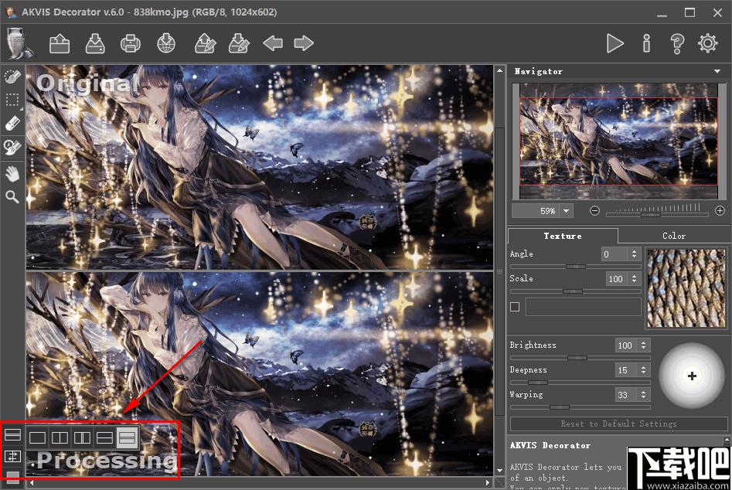This screenshot has height=490, width=732.
Task: Undo the last action with left arrow
Action: (273, 43)
